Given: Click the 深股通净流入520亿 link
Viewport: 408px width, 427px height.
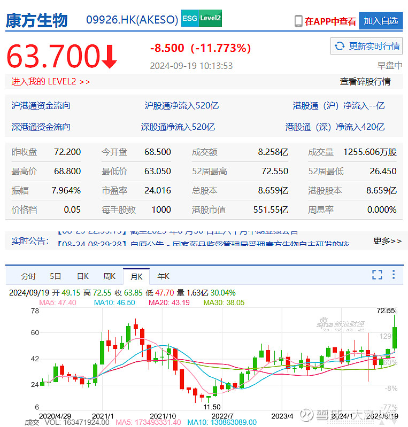Looking at the screenshot, I should coord(178,127).
